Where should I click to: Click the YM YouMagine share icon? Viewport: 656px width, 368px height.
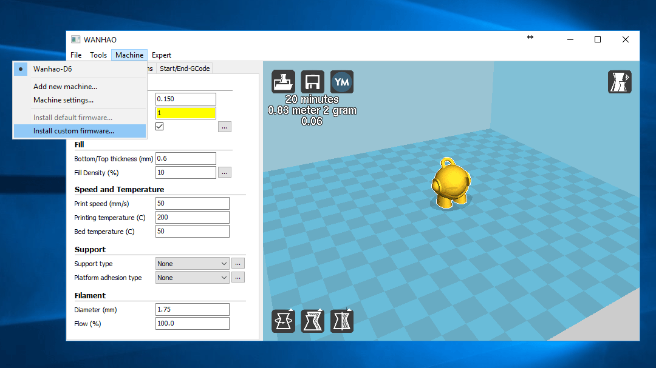[342, 82]
